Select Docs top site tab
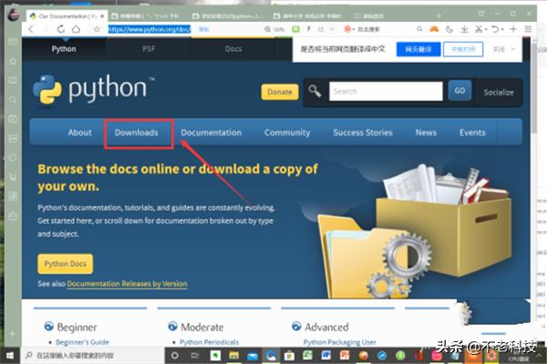547x364 pixels. click(x=233, y=49)
